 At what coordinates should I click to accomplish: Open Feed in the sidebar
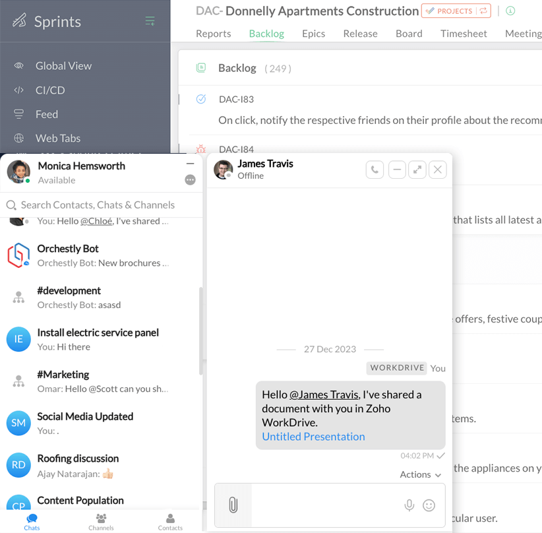click(x=47, y=114)
